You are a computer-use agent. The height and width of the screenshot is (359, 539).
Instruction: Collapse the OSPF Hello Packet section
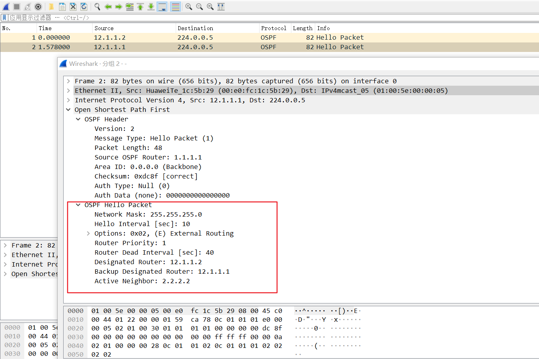pos(78,205)
